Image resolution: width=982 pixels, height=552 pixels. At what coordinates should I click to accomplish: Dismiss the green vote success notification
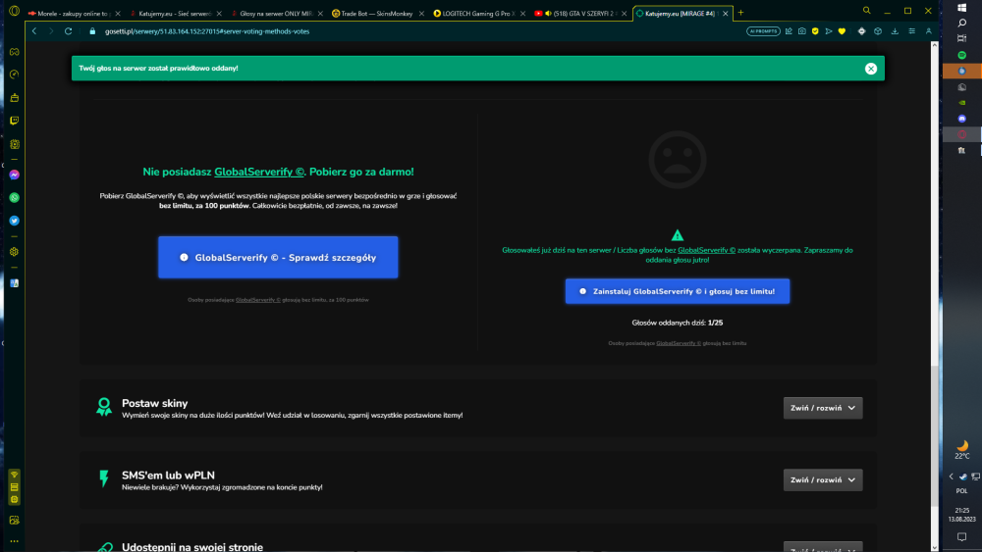pos(870,69)
